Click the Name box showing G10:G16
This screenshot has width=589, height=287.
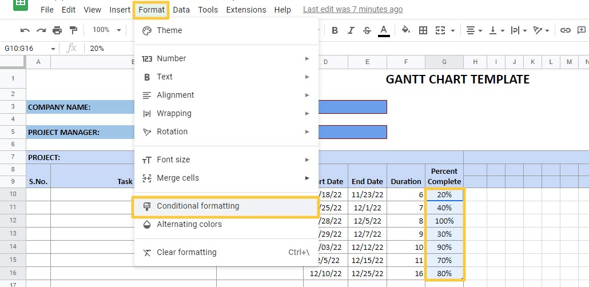[26, 49]
